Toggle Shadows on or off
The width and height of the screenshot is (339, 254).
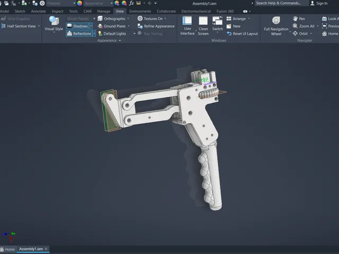coord(77,26)
